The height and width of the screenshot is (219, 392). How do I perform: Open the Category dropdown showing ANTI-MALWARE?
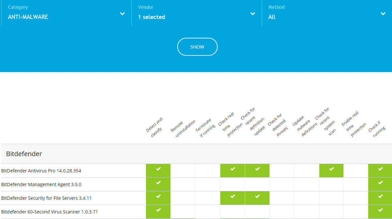click(x=66, y=13)
